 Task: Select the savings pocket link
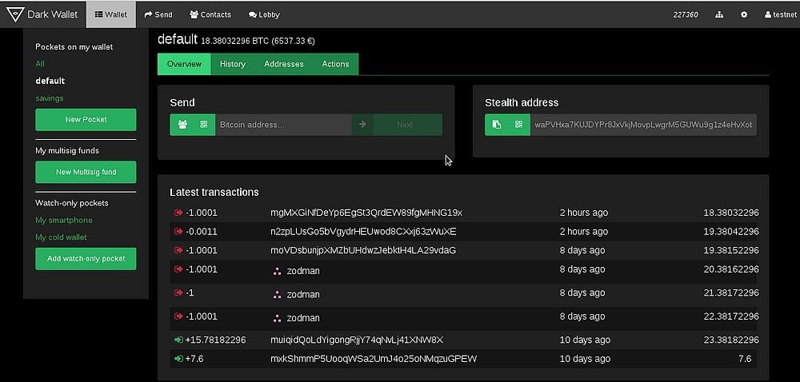(x=50, y=98)
